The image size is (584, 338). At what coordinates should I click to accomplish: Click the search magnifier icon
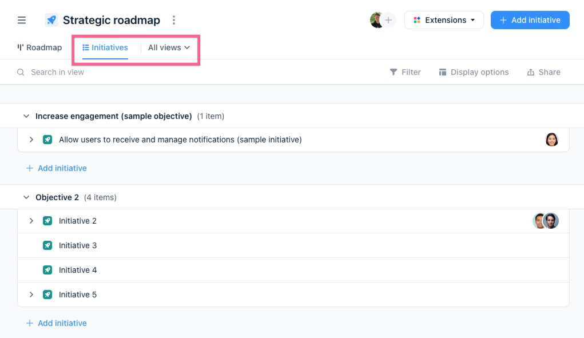click(x=21, y=72)
